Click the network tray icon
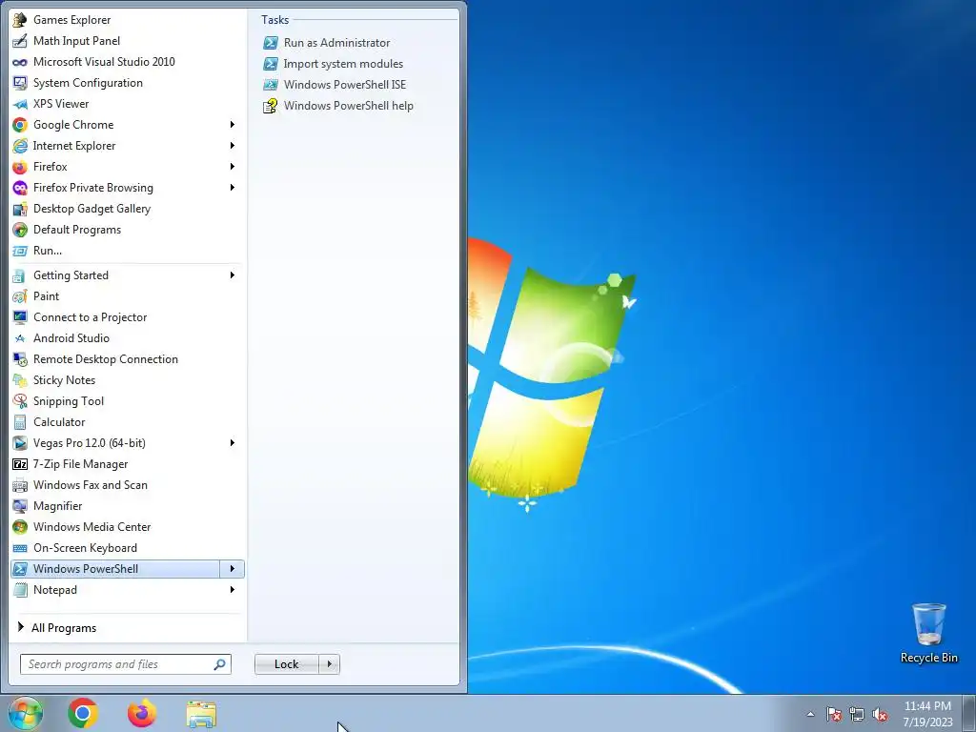976x732 pixels. (857, 714)
